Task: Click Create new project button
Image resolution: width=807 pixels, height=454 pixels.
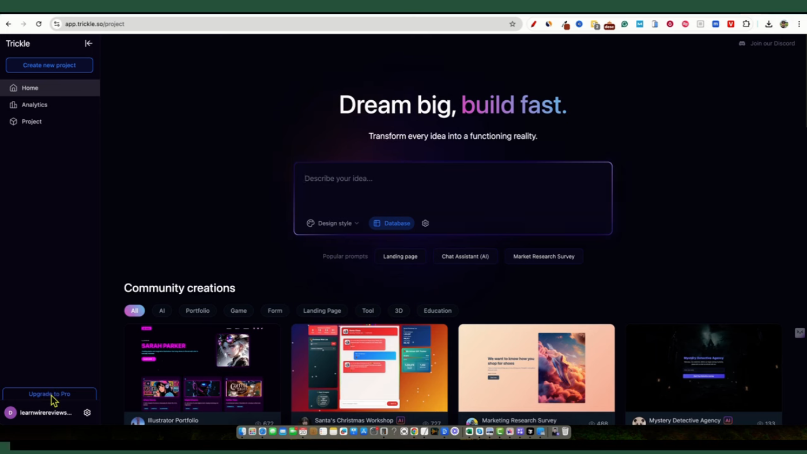Action: (50, 65)
